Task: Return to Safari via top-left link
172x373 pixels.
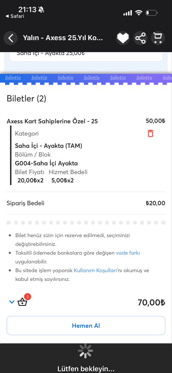Action: click(x=15, y=16)
